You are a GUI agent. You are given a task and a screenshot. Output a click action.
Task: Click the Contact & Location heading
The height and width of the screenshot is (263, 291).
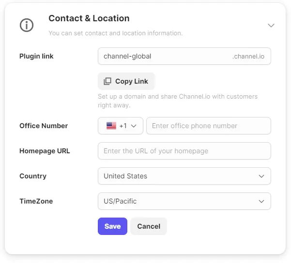(x=89, y=18)
